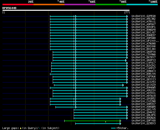Click UniRef100_B2KZK2 hit name
Image resolution: width=160 pixels, height=130 pixels.
143,66
